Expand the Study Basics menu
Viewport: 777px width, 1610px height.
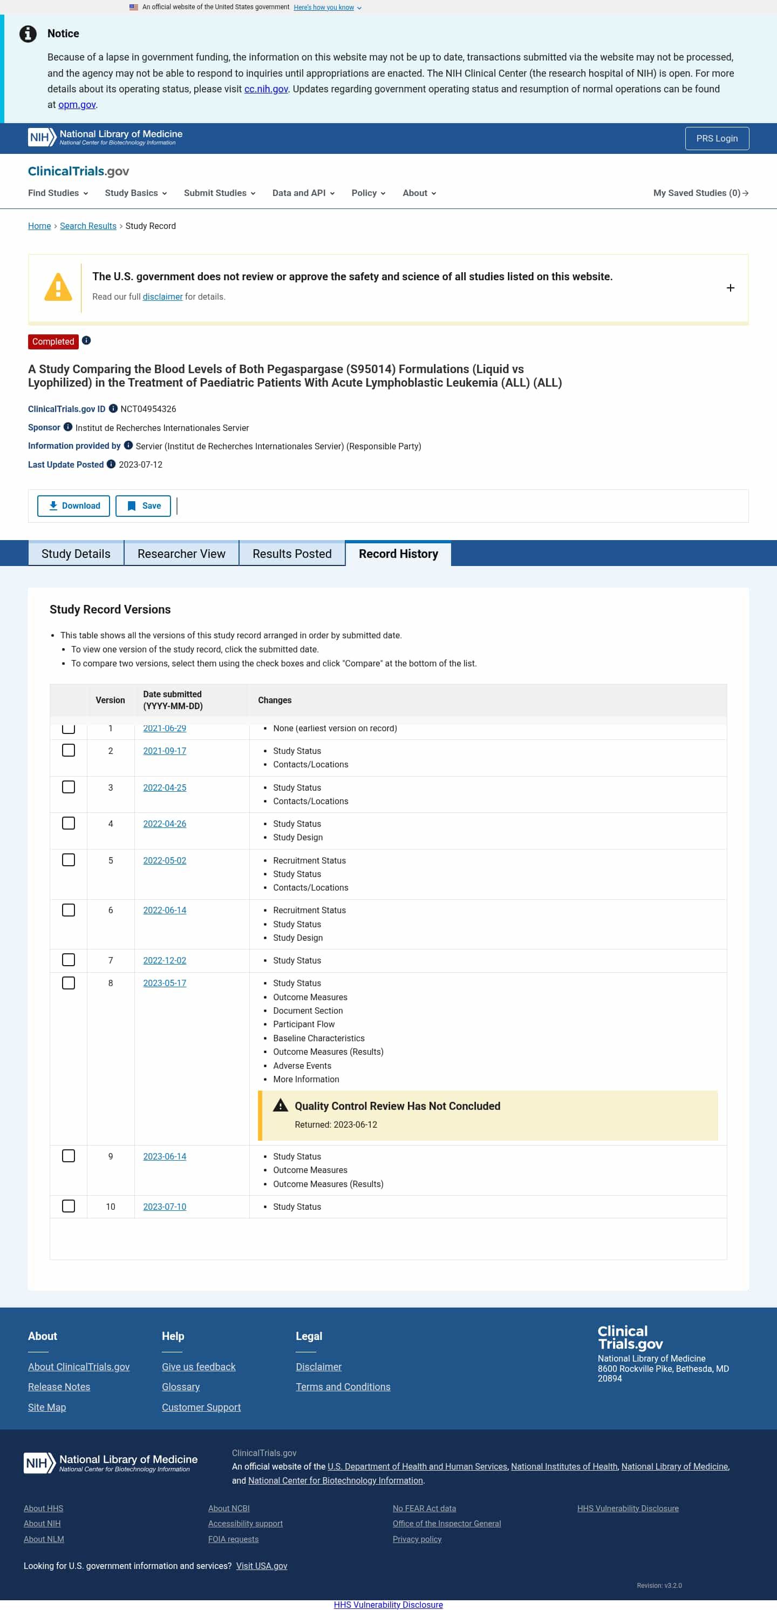[x=136, y=193]
